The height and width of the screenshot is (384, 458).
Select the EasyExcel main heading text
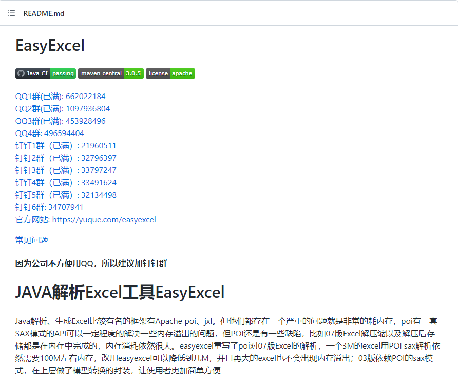50,45
